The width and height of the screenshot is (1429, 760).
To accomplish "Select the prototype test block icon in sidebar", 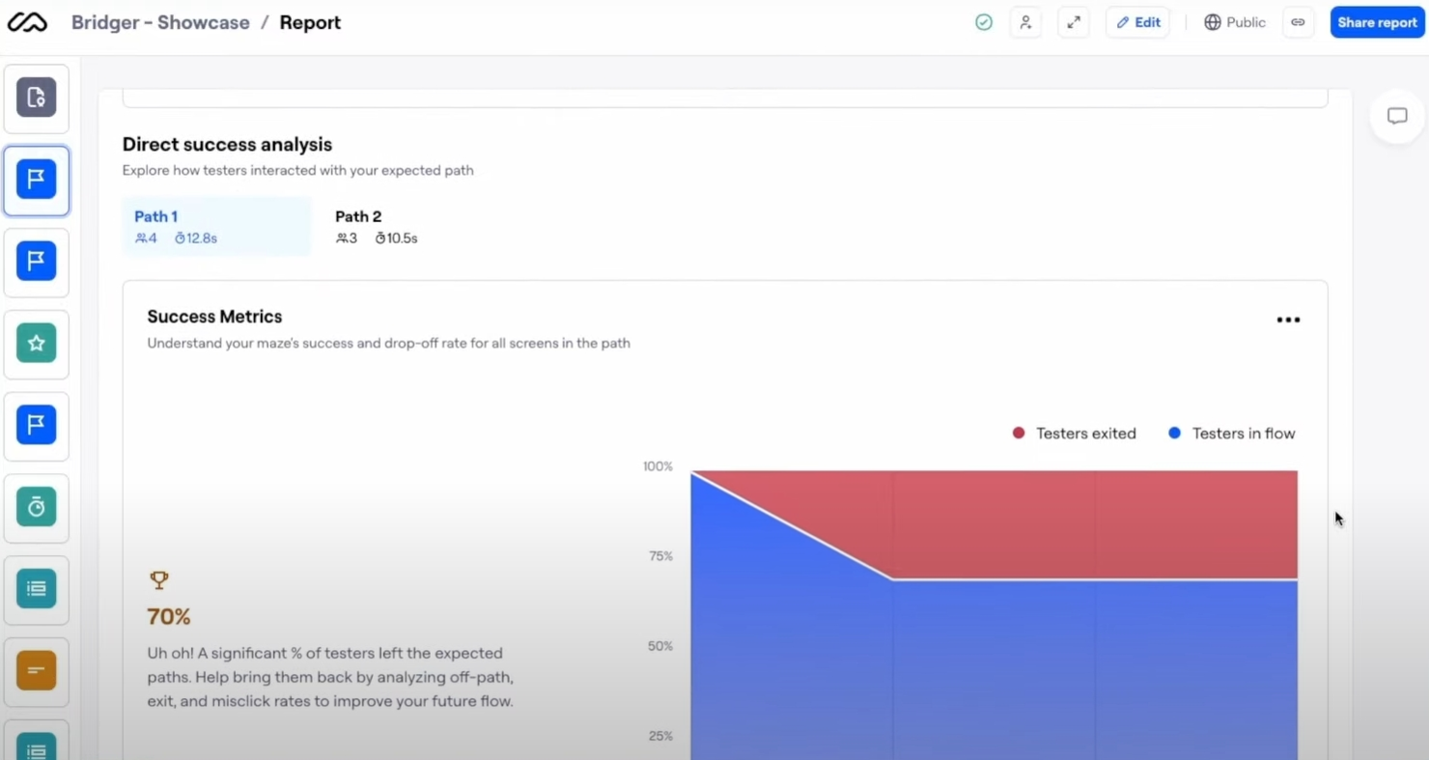I will [x=36, y=98].
